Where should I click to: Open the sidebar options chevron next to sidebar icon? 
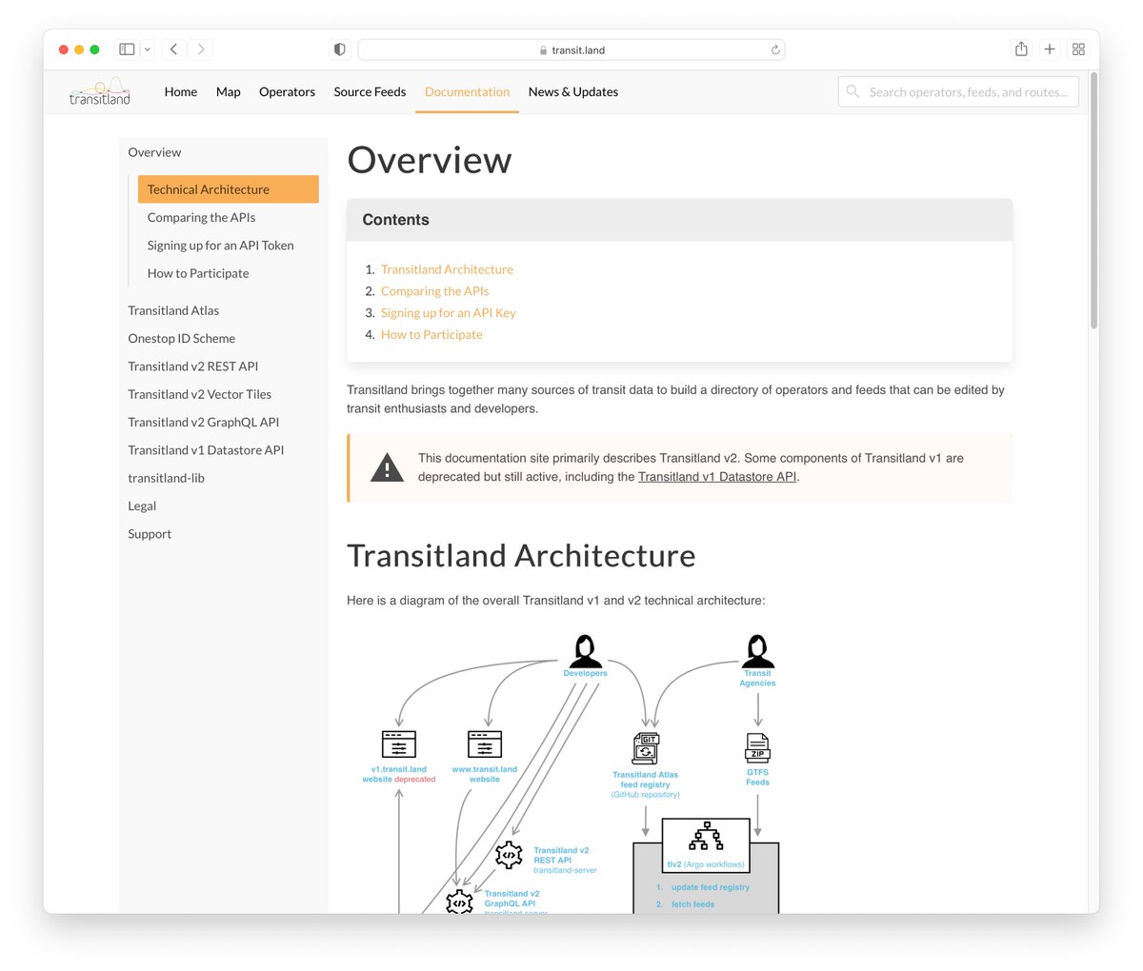pyautogui.click(x=146, y=49)
